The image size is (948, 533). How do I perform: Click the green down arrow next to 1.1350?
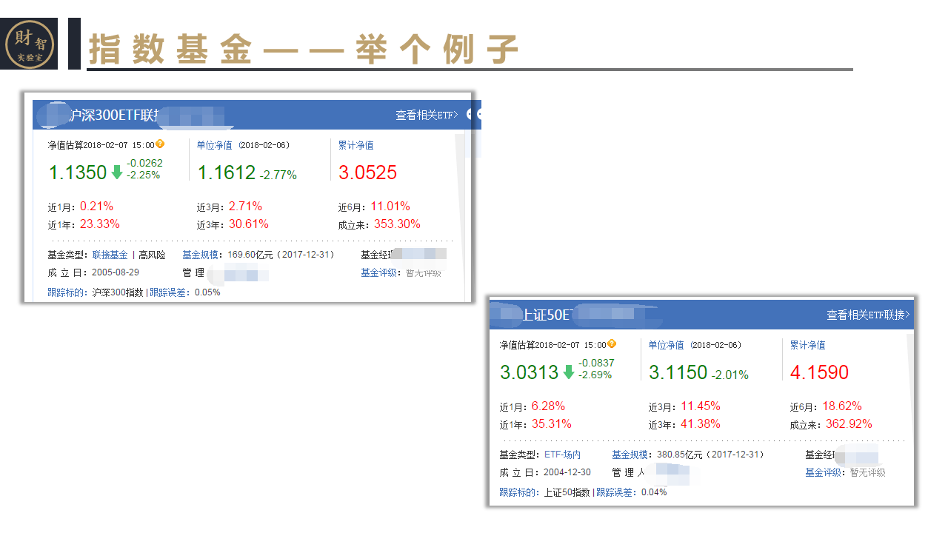click(117, 172)
